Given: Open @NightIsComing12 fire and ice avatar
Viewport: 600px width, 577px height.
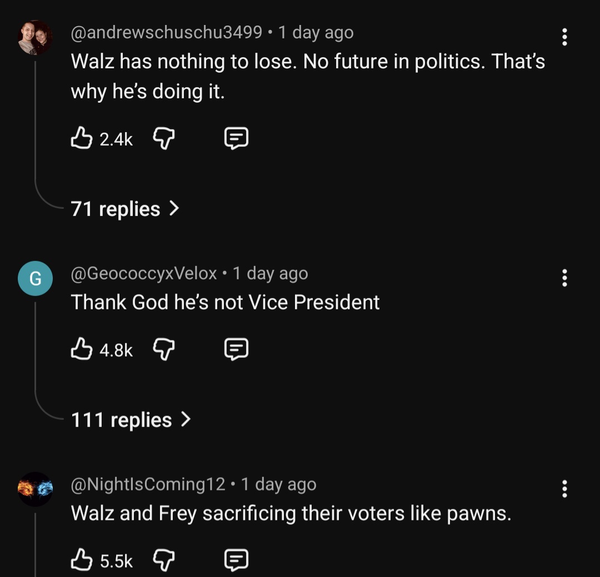Looking at the screenshot, I should tap(35, 489).
